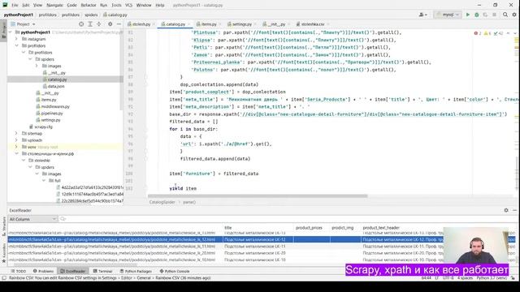The image size is (520, 292).
Task: Open the Navigate menu
Action: [x=54, y=6]
